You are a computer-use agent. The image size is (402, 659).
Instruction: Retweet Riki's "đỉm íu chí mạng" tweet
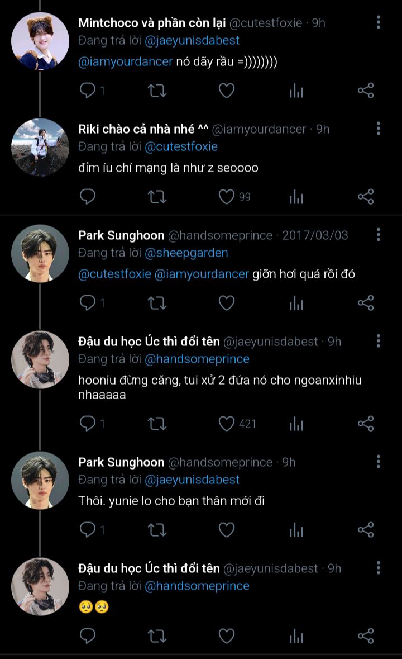coord(157,197)
